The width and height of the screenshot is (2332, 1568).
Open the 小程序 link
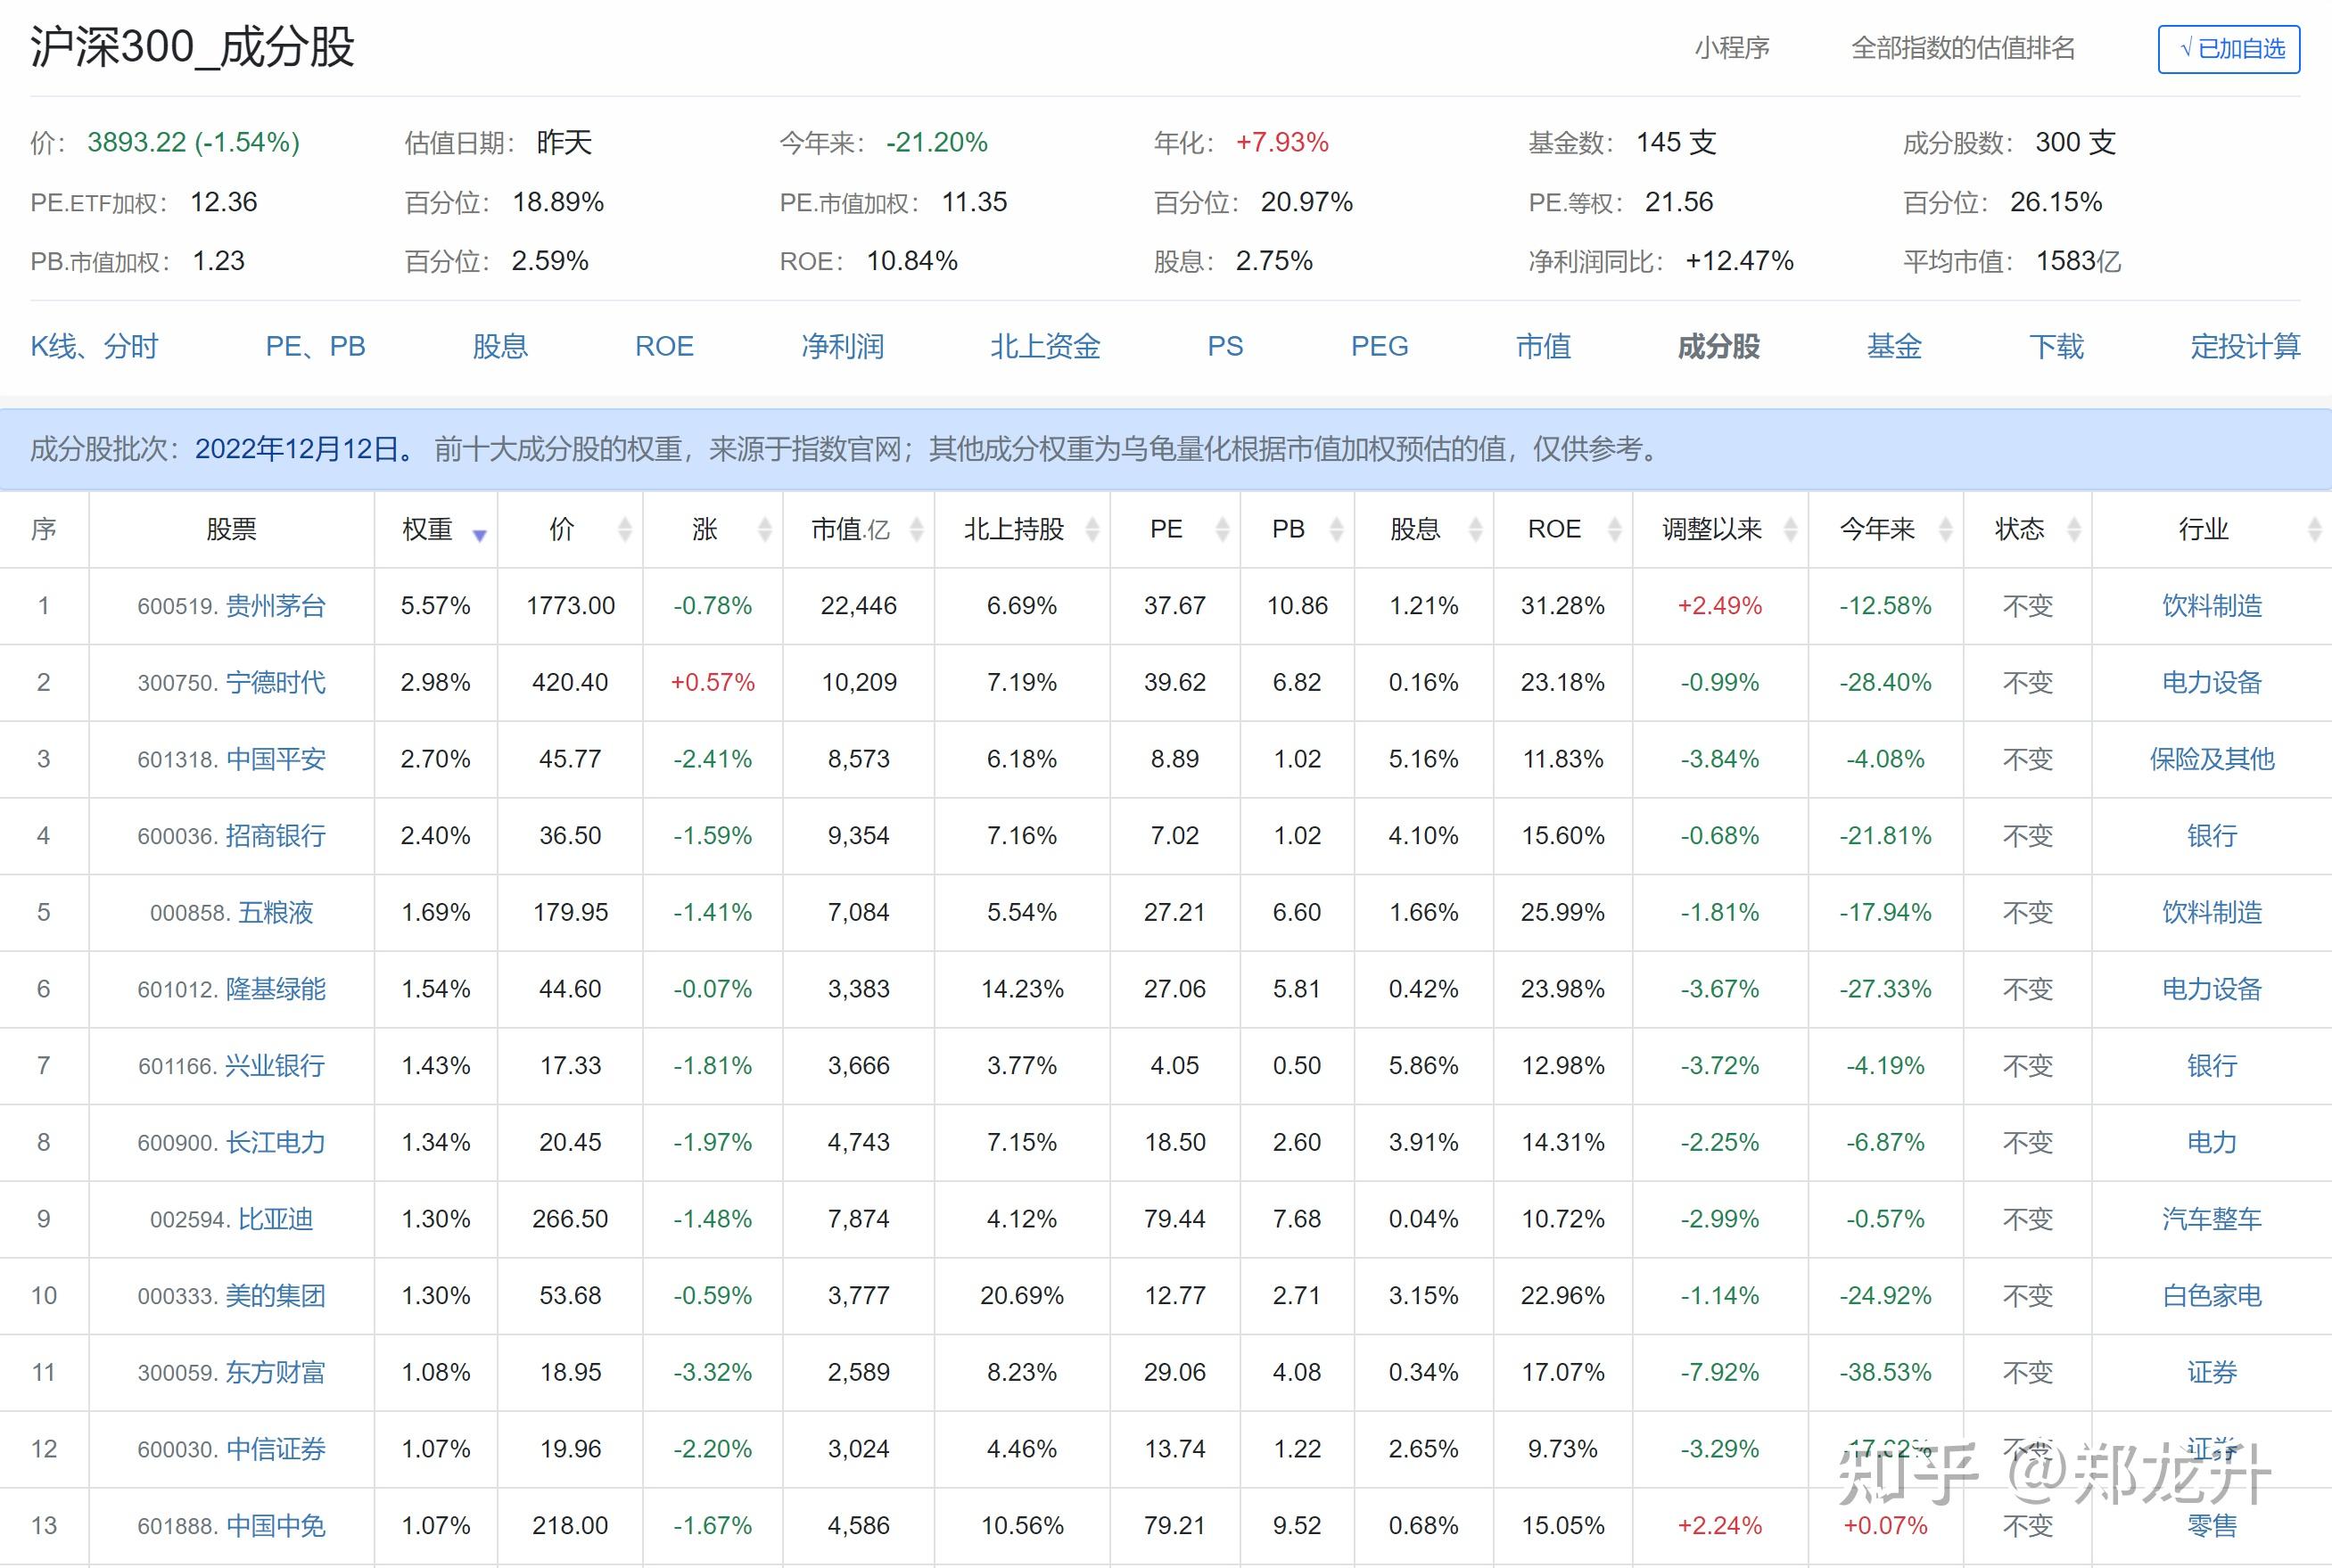click(x=1732, y=48)
